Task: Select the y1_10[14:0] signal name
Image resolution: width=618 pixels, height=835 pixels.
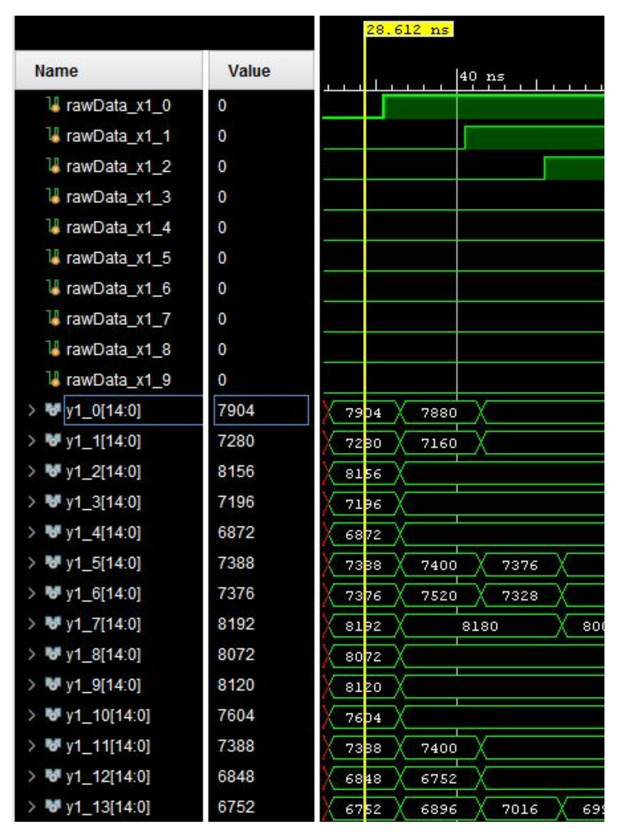Action: click(x=108, y=716)
